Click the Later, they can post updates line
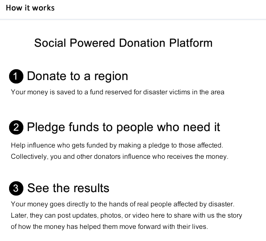 [x=126, y=215]
